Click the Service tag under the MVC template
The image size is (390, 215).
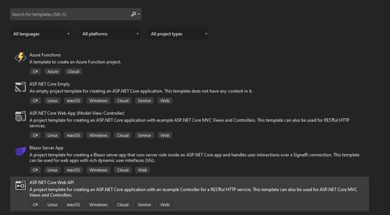144,135
